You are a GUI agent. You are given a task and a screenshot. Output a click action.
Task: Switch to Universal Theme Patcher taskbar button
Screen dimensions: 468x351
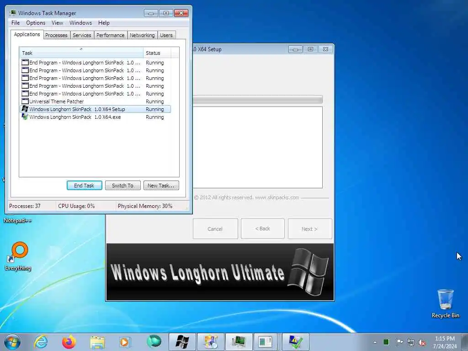(x=266, y=342)
